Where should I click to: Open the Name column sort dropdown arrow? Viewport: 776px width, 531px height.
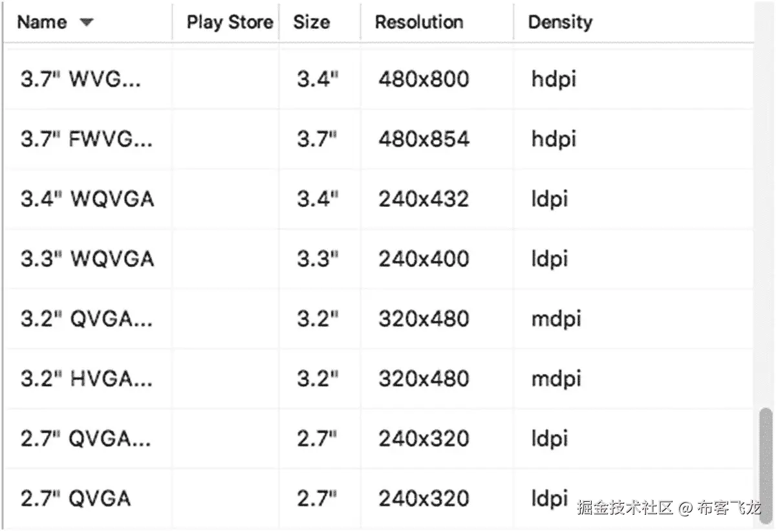click(x=87, y=22)
